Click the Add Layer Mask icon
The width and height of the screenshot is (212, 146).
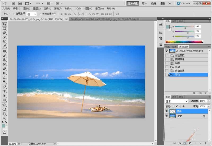pyautogui.click(x=185, y=143)
